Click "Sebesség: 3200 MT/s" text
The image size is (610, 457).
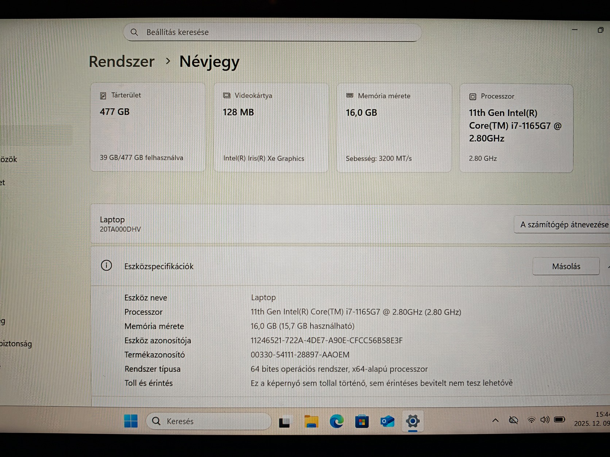click(x=379, y=159)
